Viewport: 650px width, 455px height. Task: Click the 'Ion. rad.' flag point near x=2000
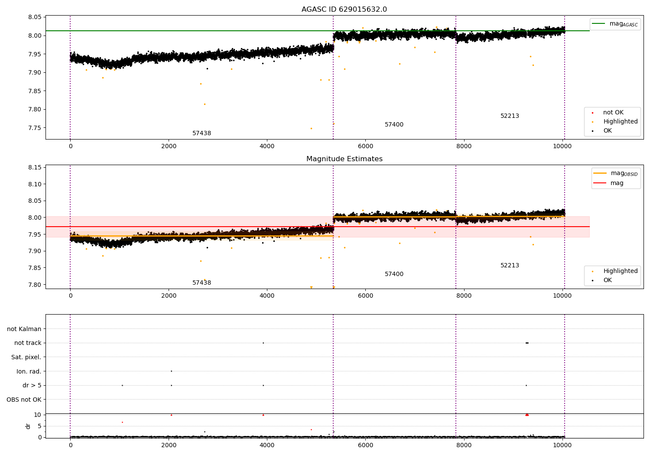(171, 371)
